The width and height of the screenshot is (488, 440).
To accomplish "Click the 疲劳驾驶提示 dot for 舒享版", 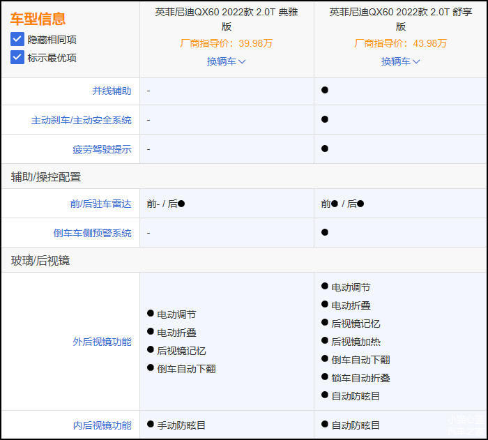I will coord(325,149).
